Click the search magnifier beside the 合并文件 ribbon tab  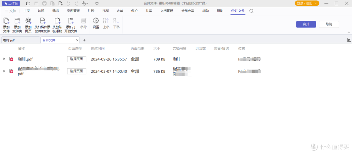251,11
